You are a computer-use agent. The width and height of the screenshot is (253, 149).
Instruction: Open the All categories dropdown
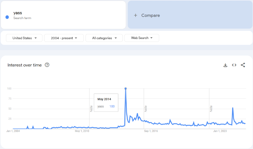(x=104, y=38)
